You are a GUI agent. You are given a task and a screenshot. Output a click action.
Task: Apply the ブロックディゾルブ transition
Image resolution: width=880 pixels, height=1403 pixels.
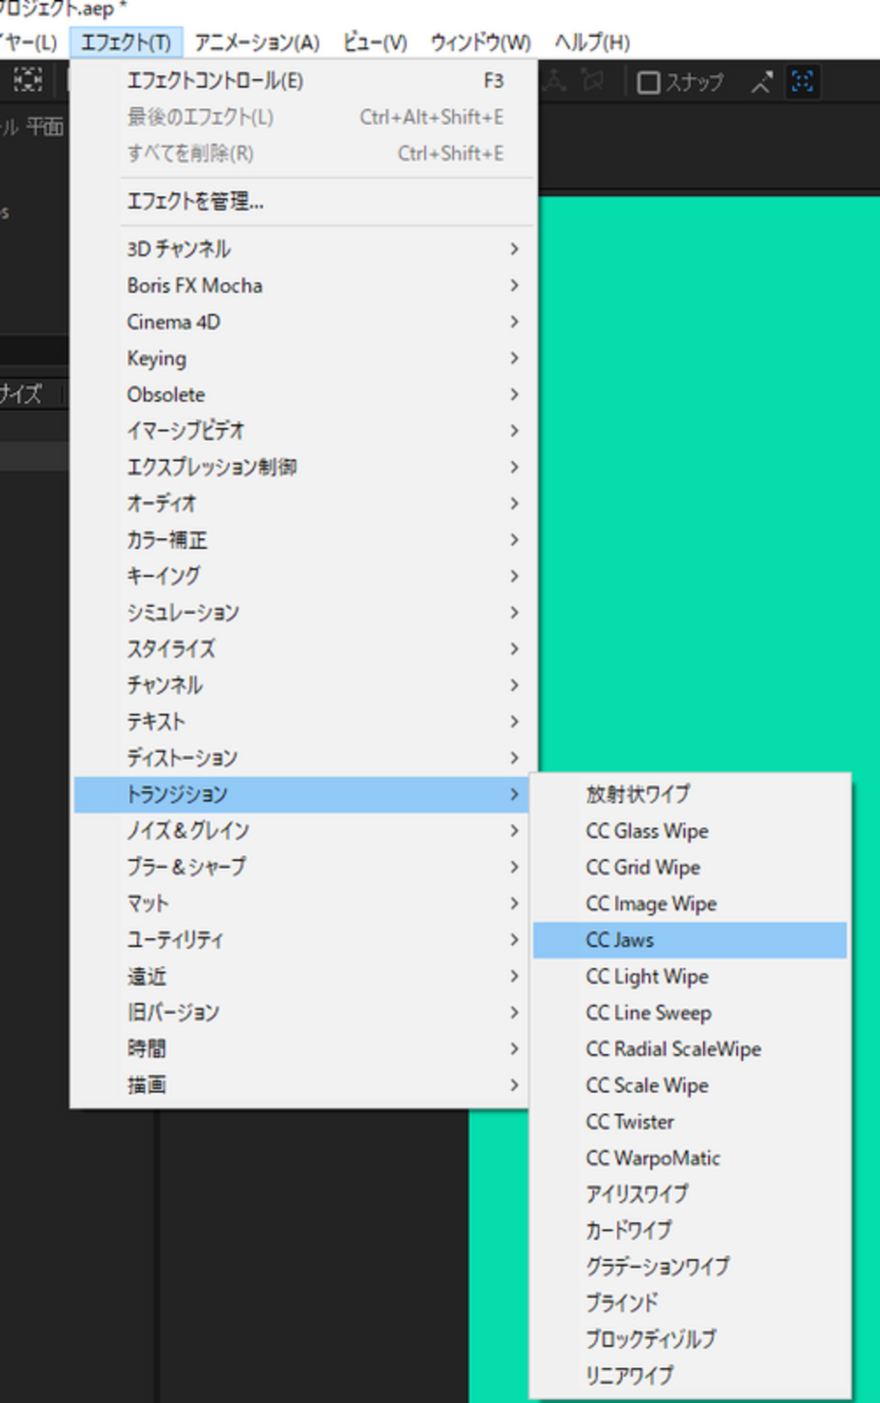(x=690, y=1339)
